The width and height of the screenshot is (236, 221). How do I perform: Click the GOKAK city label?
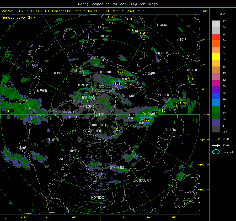click(x=58, y=73)
